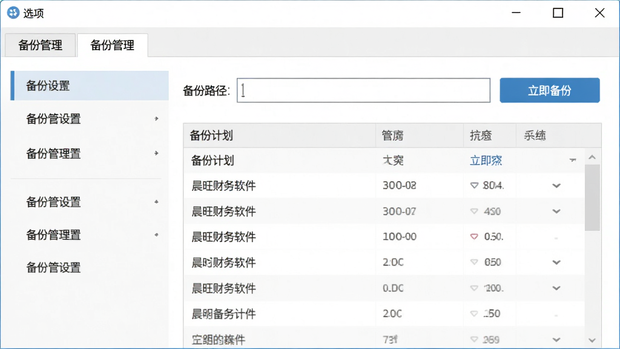The image size is (620, 349).
Task: Open the chevron dropdown in the 晨时财务软件 row
Action: click(x=556, y=262)
